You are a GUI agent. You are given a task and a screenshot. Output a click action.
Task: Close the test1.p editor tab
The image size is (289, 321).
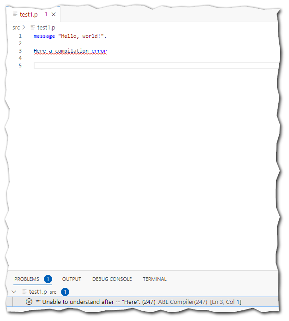[54, 14]
